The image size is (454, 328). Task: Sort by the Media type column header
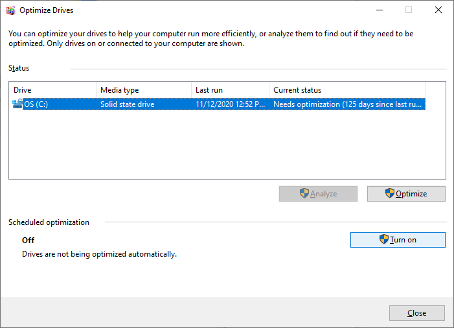click(142, 90)
